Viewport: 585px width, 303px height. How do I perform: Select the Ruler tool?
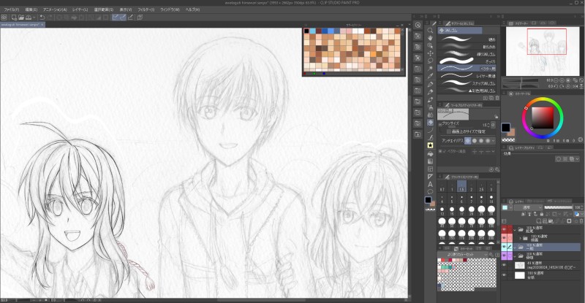(430, 177)
